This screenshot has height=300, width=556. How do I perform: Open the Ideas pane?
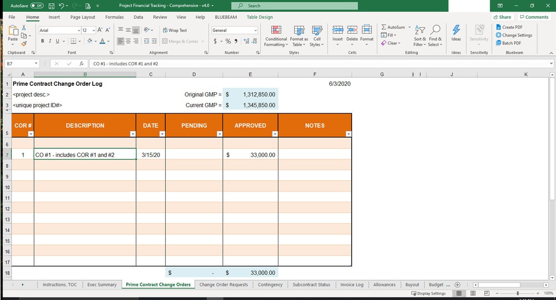pyautogui.click(x=456, y=34)
